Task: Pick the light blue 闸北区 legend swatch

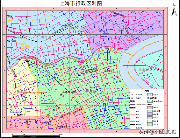Action: [x=150, y=118]
